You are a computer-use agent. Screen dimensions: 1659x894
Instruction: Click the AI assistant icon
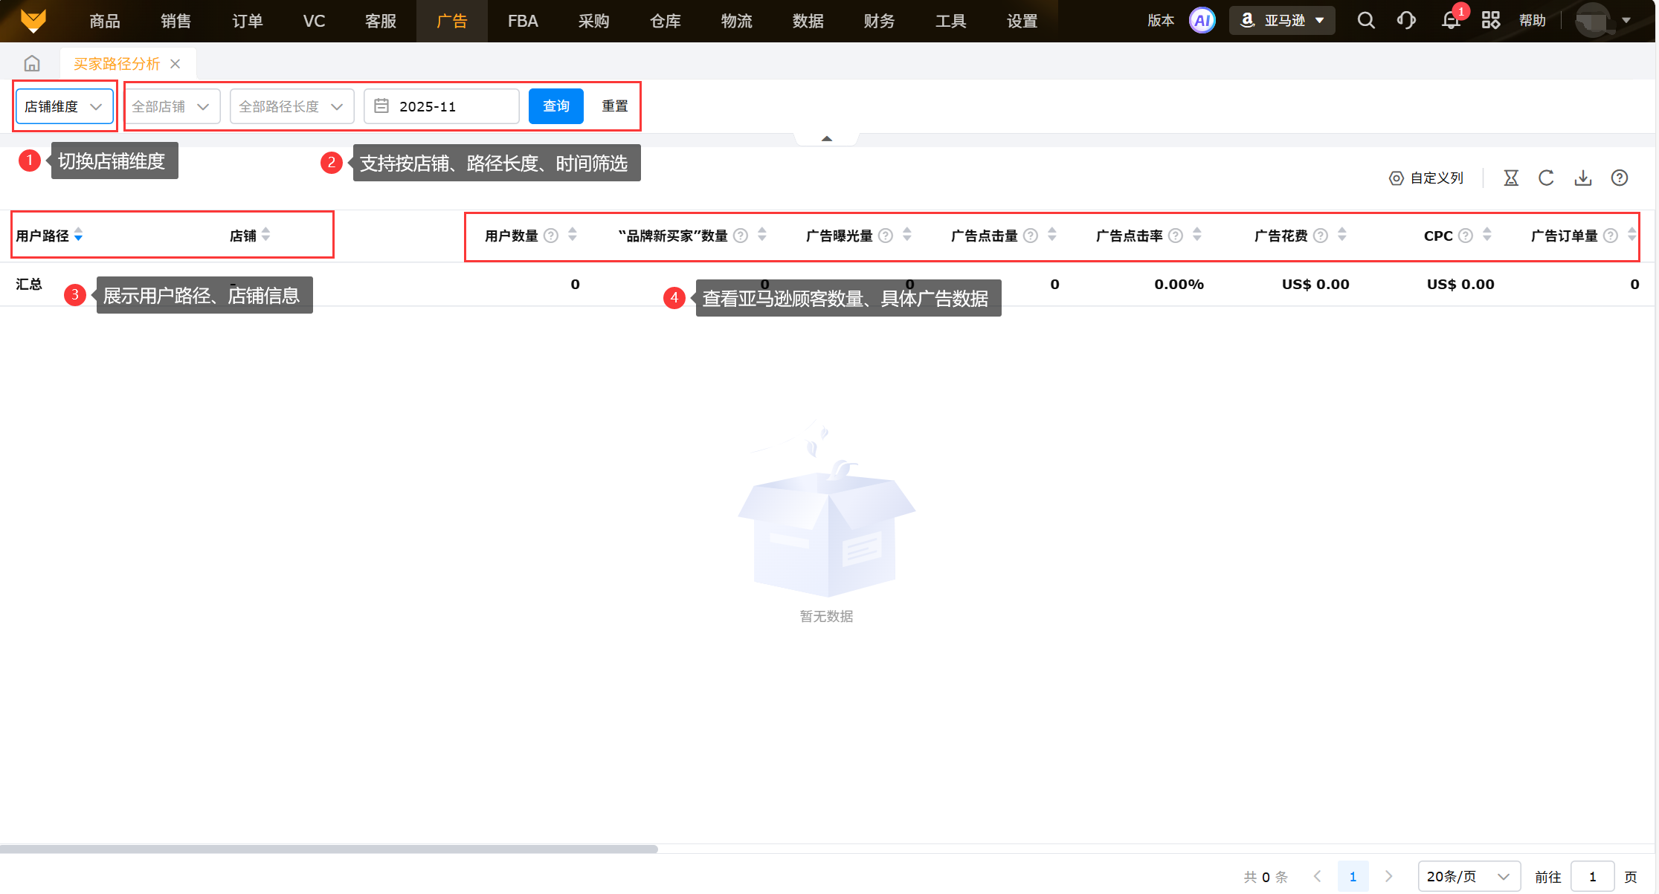pyautogui.click(x=1202, y=21)
